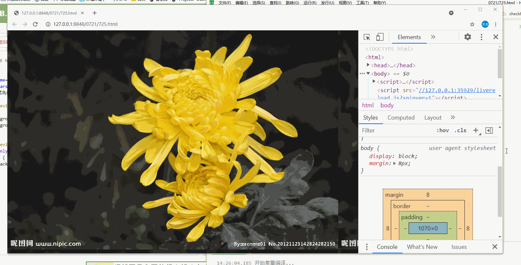Open the 帮助(Y) menu in HBuilder window

click(x=380, y=3)
